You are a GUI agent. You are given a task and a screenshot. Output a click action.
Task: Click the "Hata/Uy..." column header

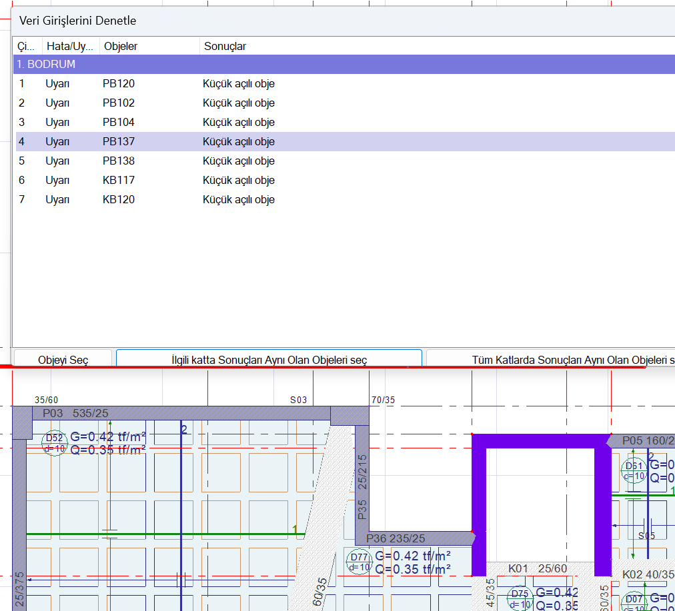(x=69, y=46)
